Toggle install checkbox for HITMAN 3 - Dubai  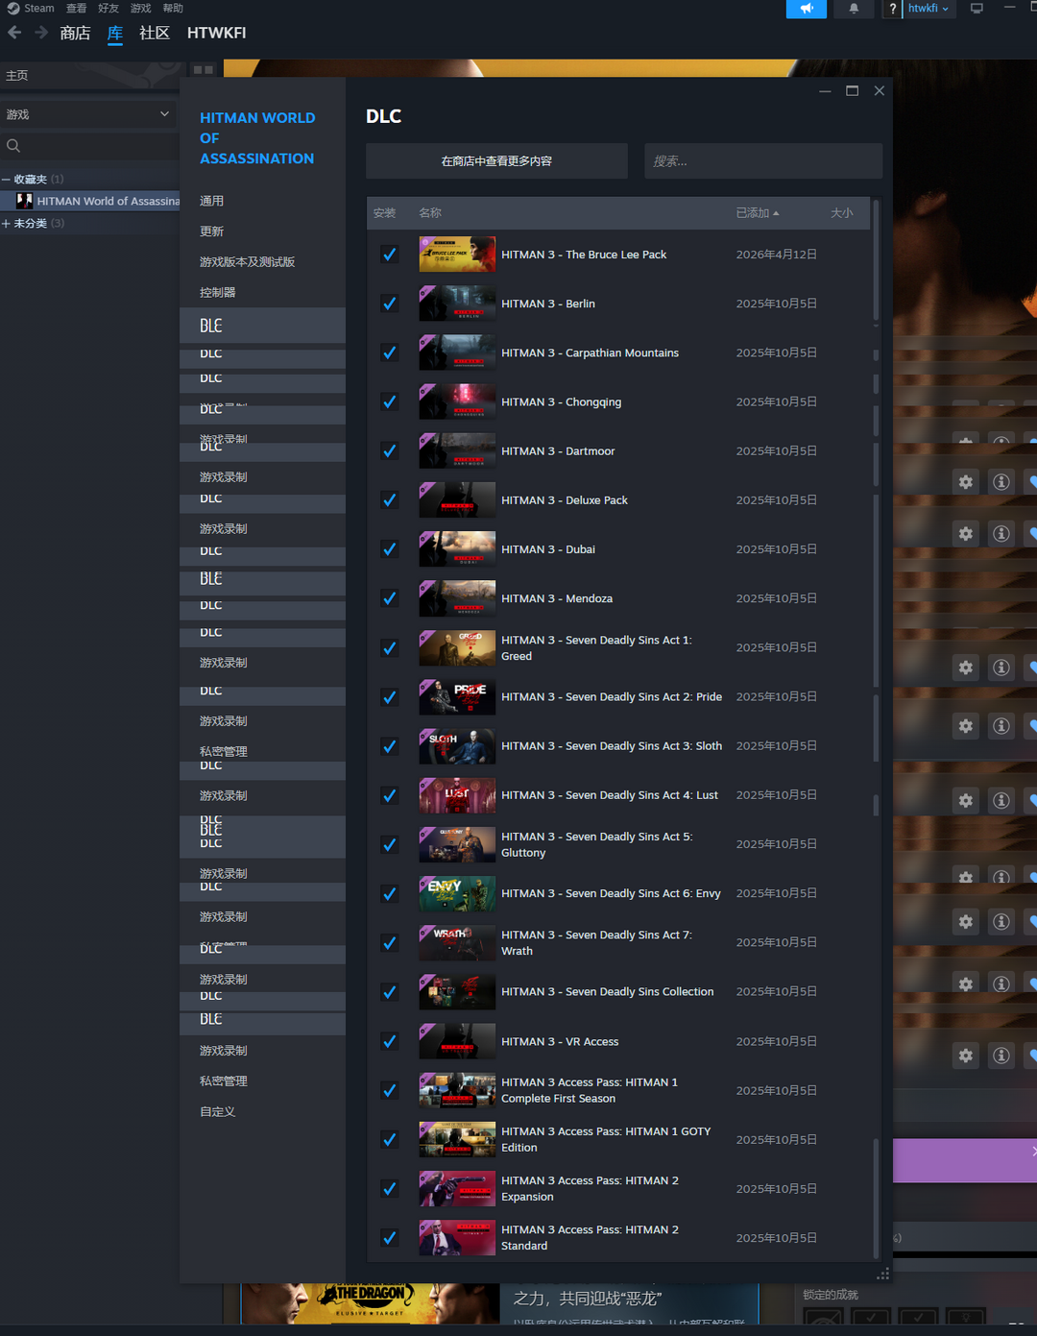pyautogui.click(x=390, y=549)
